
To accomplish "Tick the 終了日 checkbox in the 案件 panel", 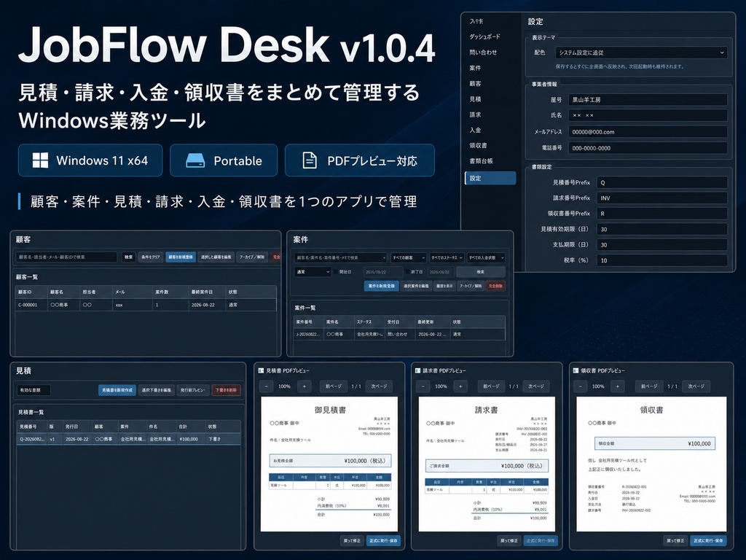I will [x=407, y=272].
